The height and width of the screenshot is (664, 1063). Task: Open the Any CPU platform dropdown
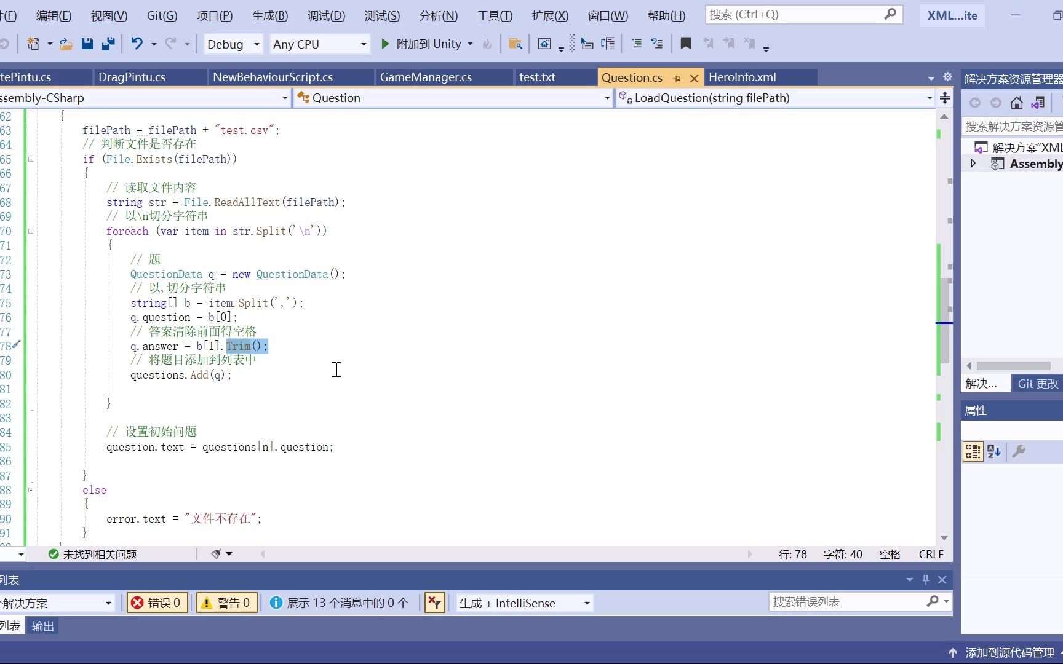[320, 44]
